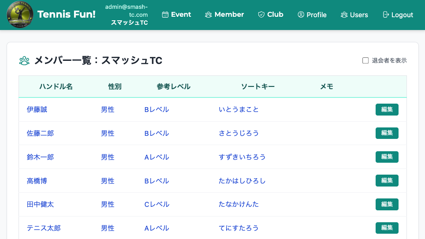Click the スマッシュTC club name in header
This screenshot has height=239, width=425.
tap(129, 22)
